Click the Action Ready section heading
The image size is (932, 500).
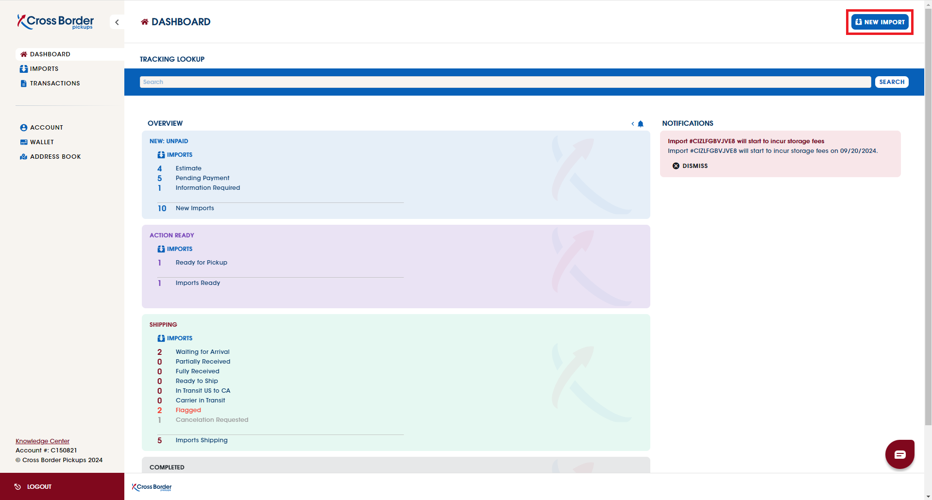pyautogui.click(x=172, y=235)
